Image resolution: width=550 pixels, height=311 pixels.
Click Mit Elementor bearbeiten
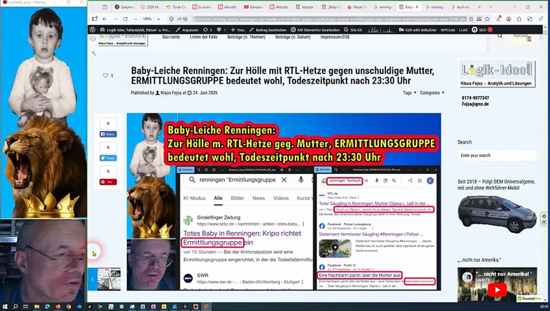click(315, 30)
